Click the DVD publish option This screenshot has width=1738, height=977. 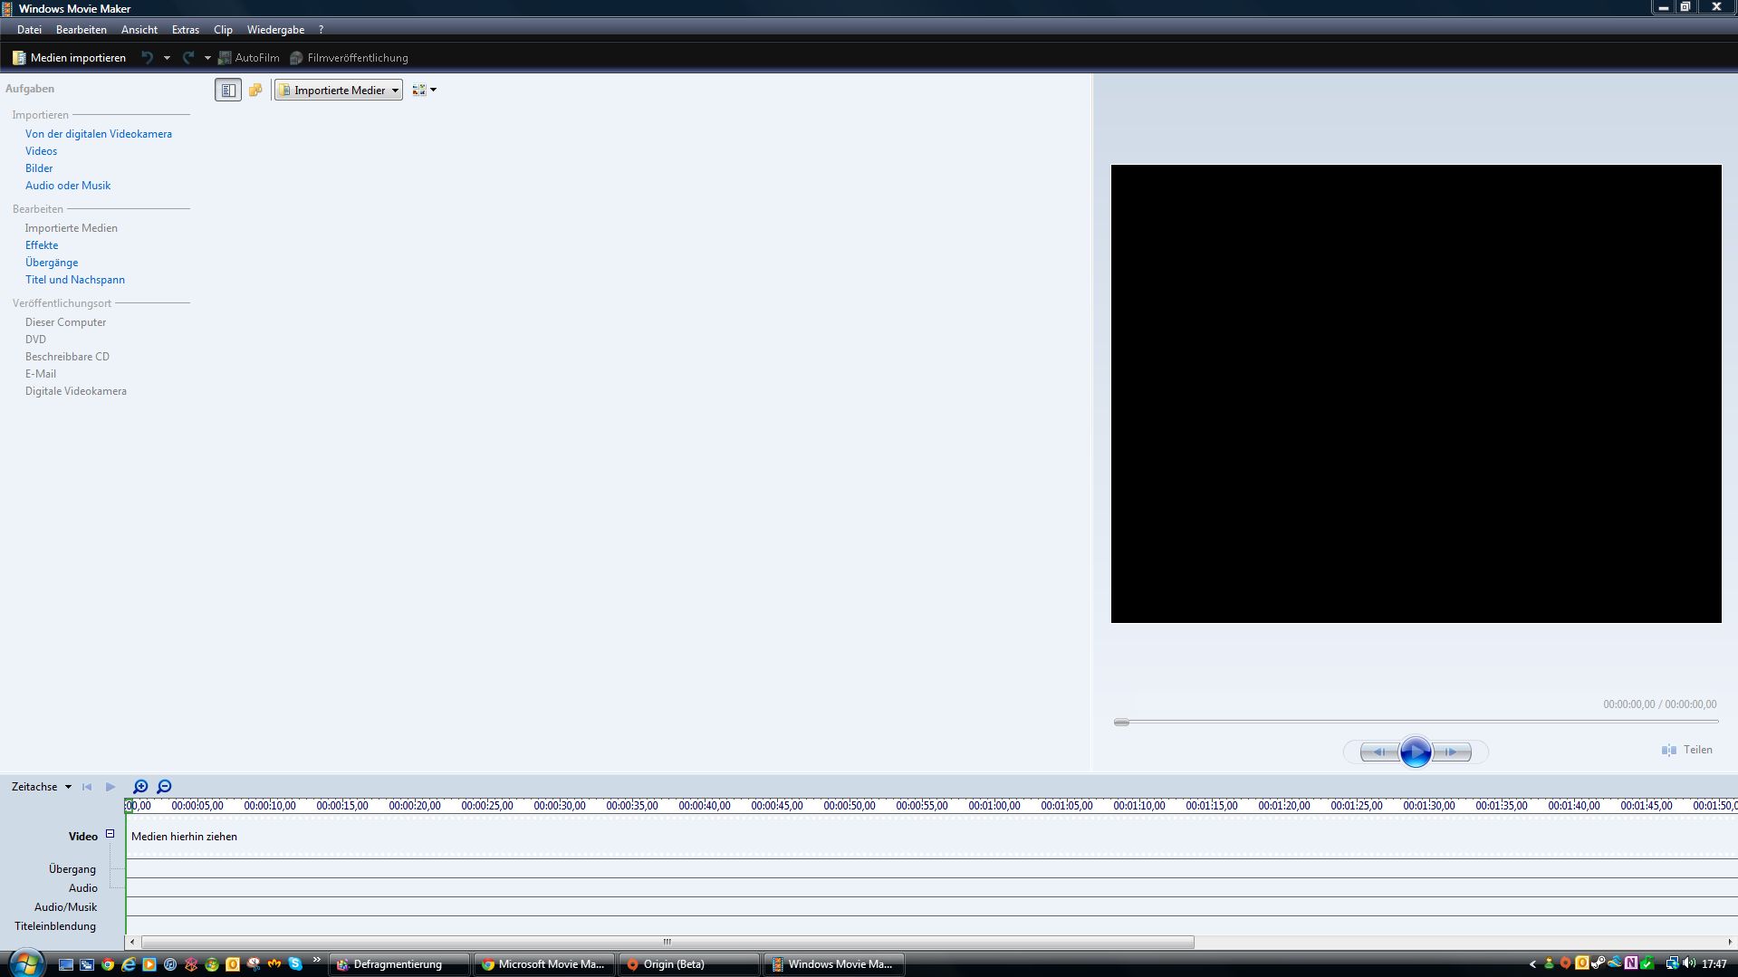[x=35, y=340]
